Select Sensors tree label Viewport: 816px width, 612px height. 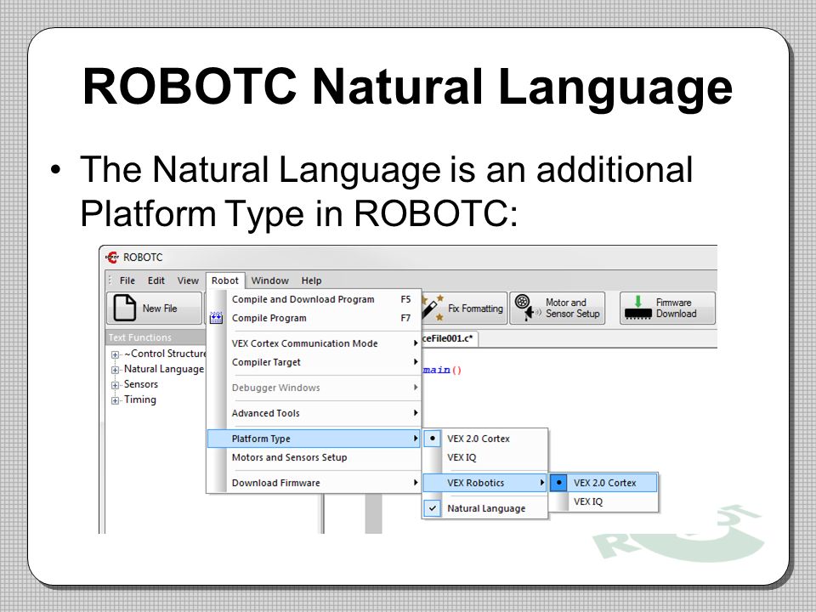(141, 384)
